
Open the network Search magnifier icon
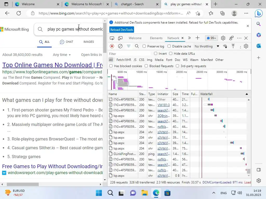(x=137, y=46)
